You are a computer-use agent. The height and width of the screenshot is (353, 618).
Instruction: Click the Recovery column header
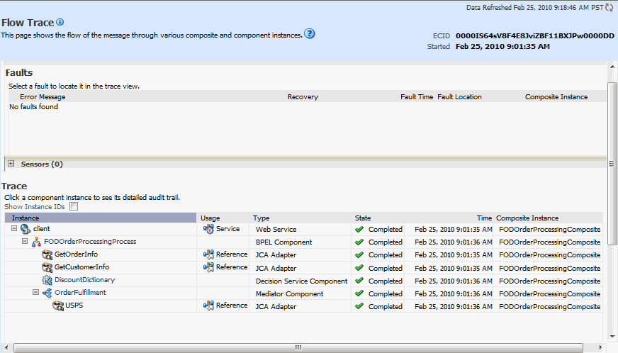(x=303, y=96)
